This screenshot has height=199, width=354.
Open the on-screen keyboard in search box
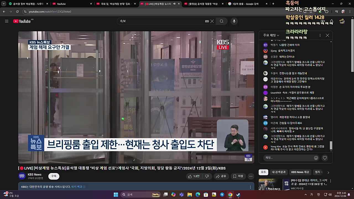207,21
